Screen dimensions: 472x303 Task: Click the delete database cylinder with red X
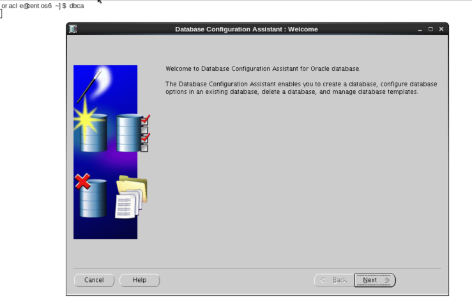[91, 196]
